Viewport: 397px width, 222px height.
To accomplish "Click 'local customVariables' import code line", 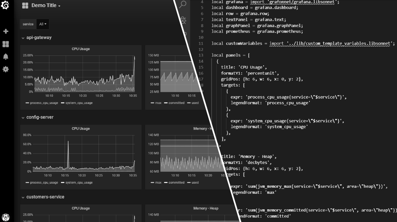I will [303, 43].
